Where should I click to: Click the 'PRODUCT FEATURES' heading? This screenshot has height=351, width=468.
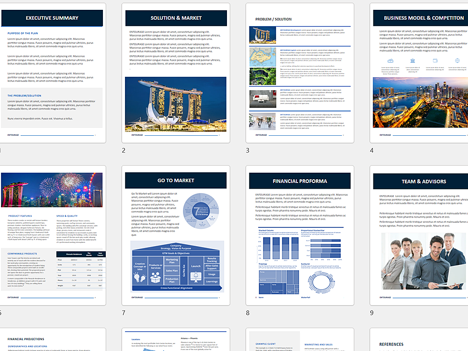[20, 216]
